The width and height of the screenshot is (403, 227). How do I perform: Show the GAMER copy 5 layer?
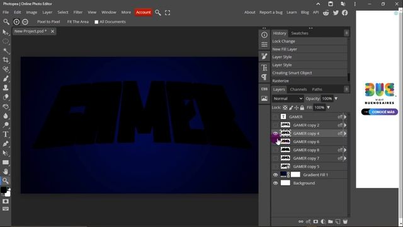[x=275, y=166]
